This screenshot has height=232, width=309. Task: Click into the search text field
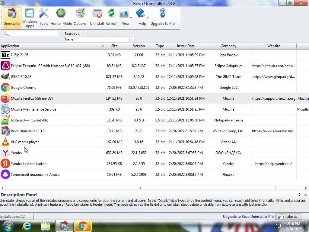(34, 34)
